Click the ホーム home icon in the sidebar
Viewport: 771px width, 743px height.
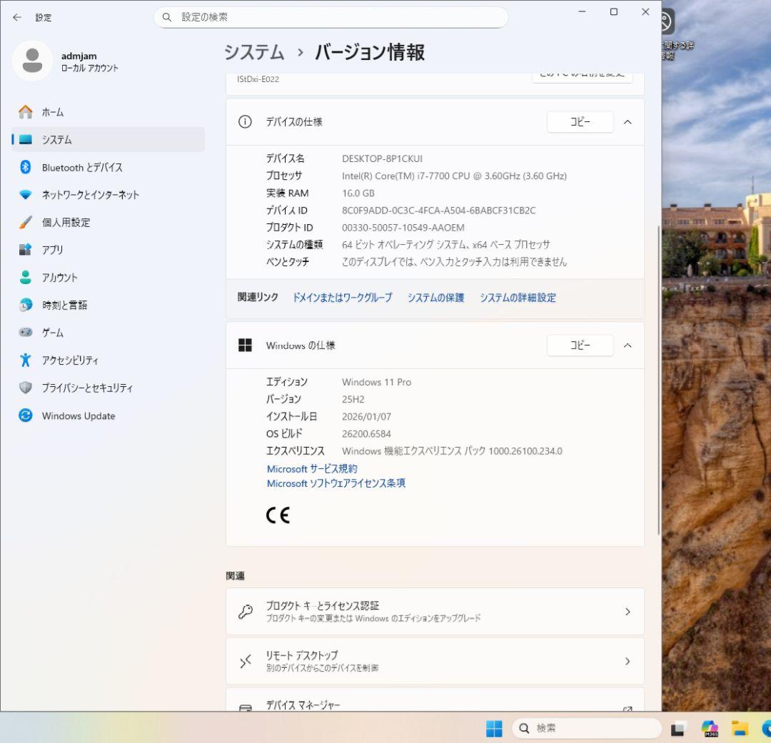25,112
